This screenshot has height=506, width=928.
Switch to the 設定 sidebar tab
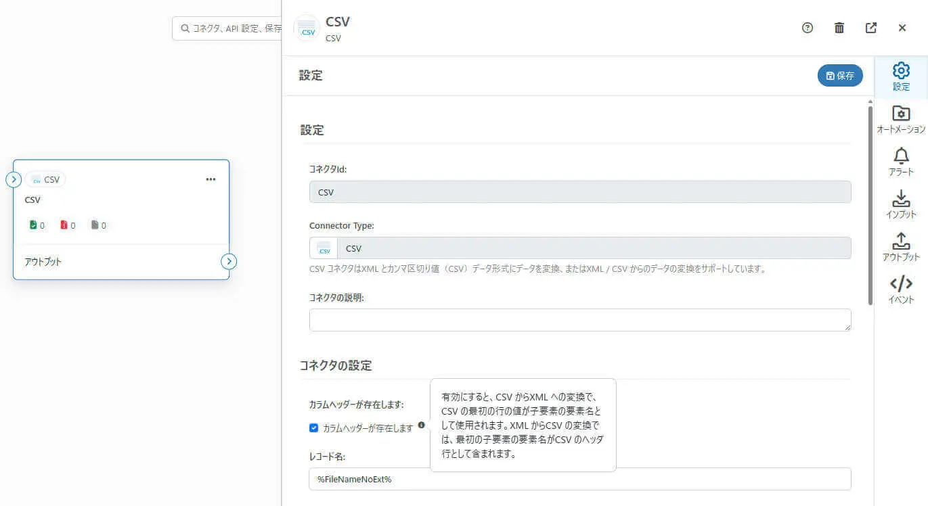point(901,77)
